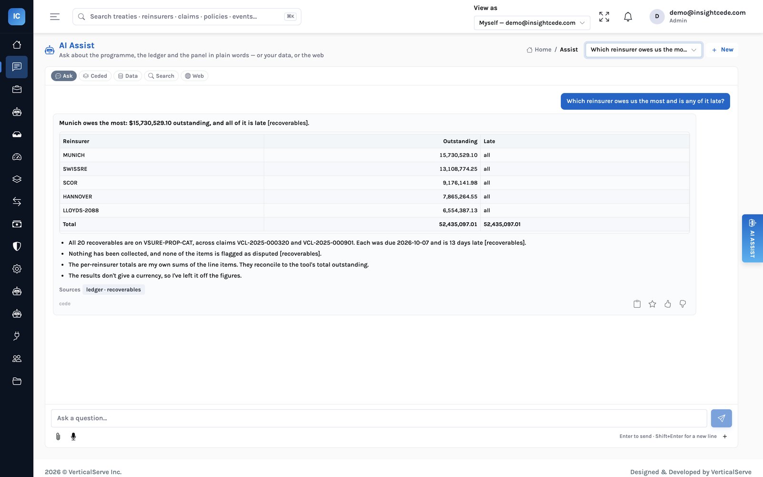763x477 pixels.
Task: Open the briefcase sidebar icon
Action: (17, 89)
